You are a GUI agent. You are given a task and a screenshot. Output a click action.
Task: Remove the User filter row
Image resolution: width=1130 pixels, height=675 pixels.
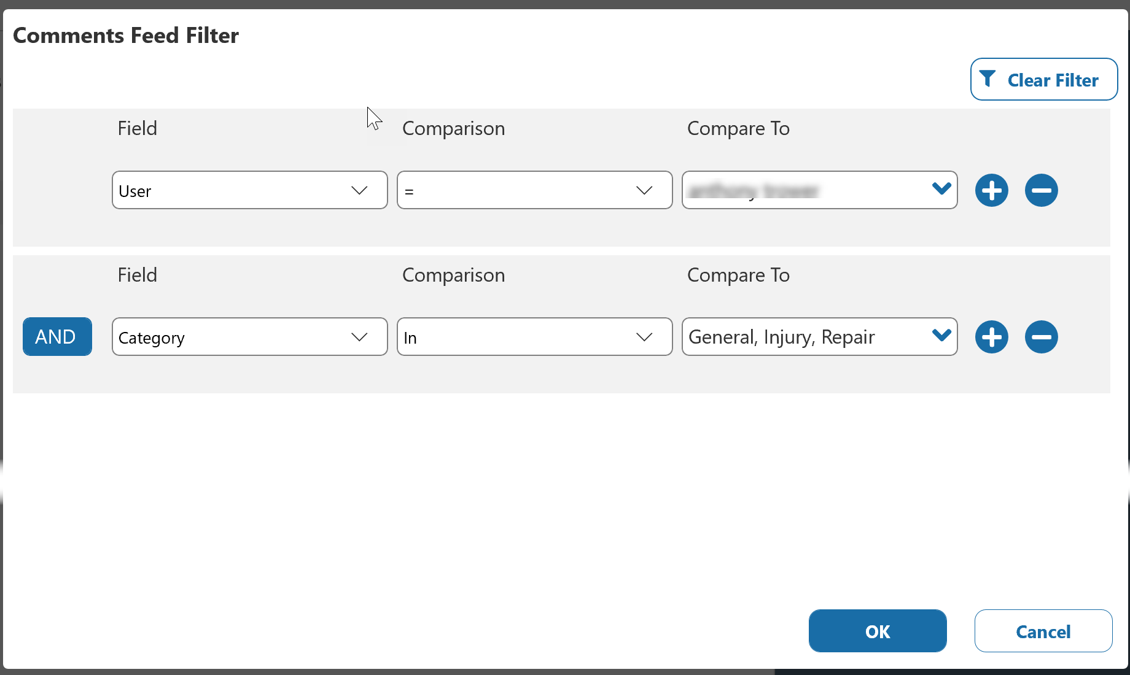point(1041,190)
